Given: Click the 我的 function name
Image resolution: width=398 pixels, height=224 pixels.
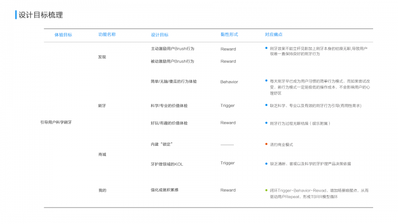Looking at the screenshot, I should click(x=102, y=191).
